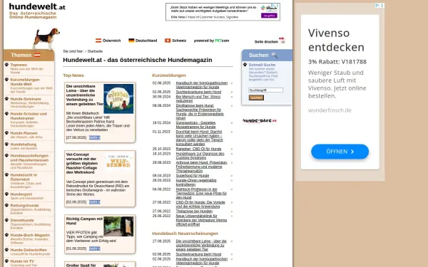This screenshot has width=428, height=267.
Task: Click the AdChoices icon on the Vivenso ad
Action: point(377,6)
